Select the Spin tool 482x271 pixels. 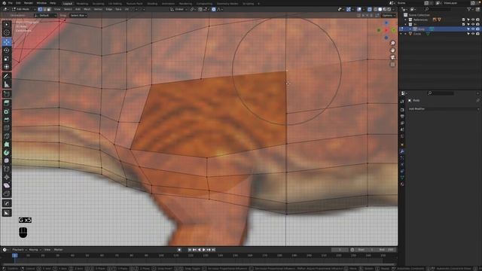(7, 153)
